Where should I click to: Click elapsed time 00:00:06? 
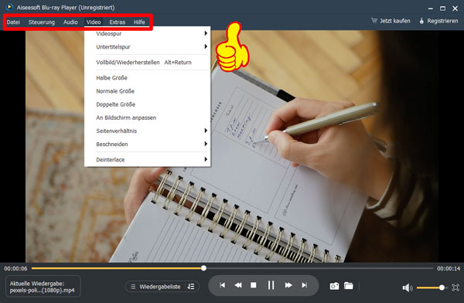(x=15, y=269)
